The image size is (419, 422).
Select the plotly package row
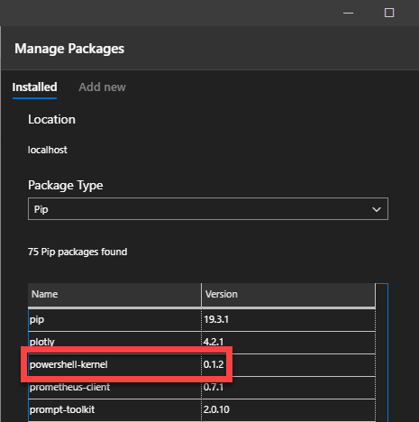[202, 342]
